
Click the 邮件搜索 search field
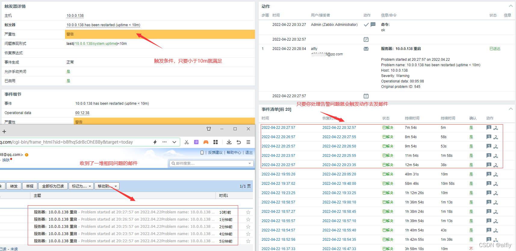point(211,163)
